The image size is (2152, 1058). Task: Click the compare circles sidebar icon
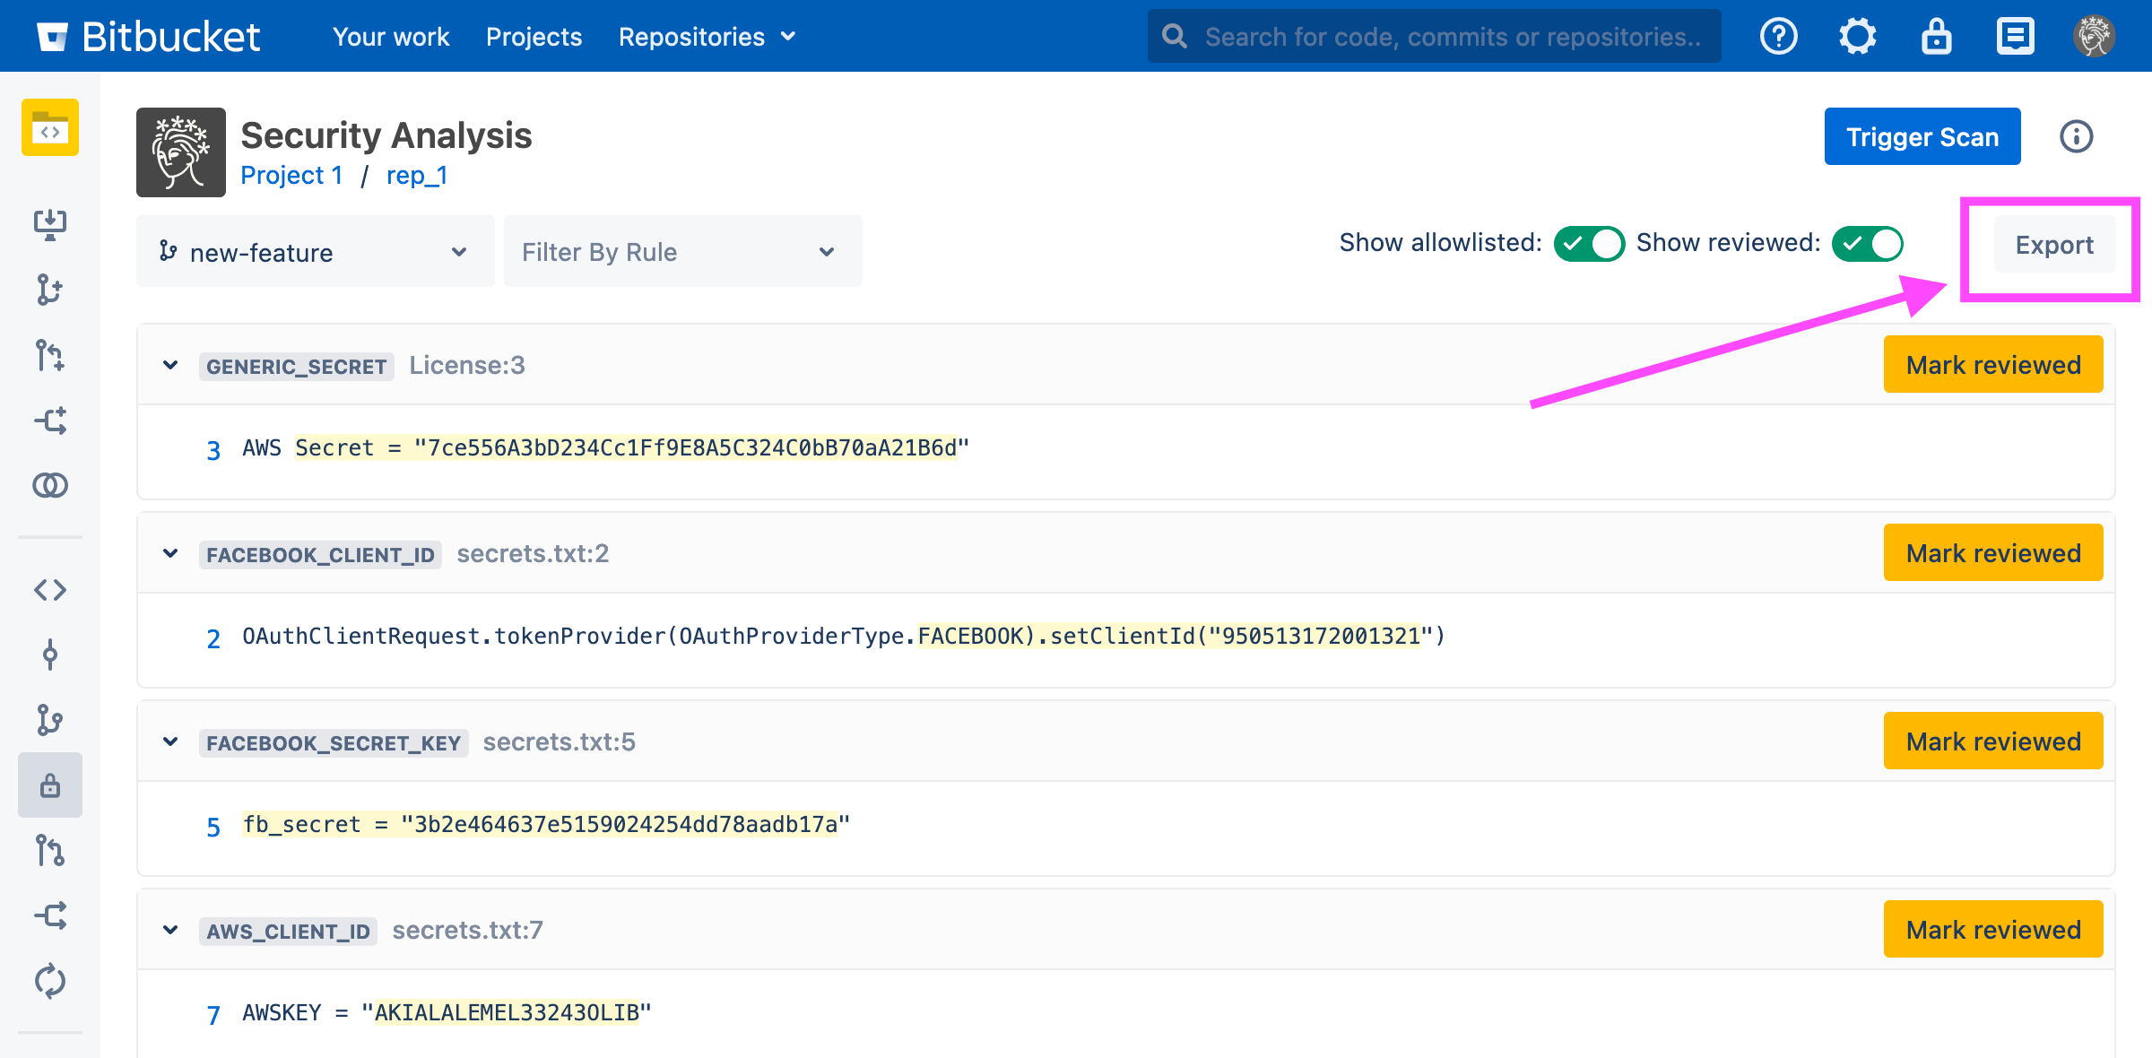50,485
